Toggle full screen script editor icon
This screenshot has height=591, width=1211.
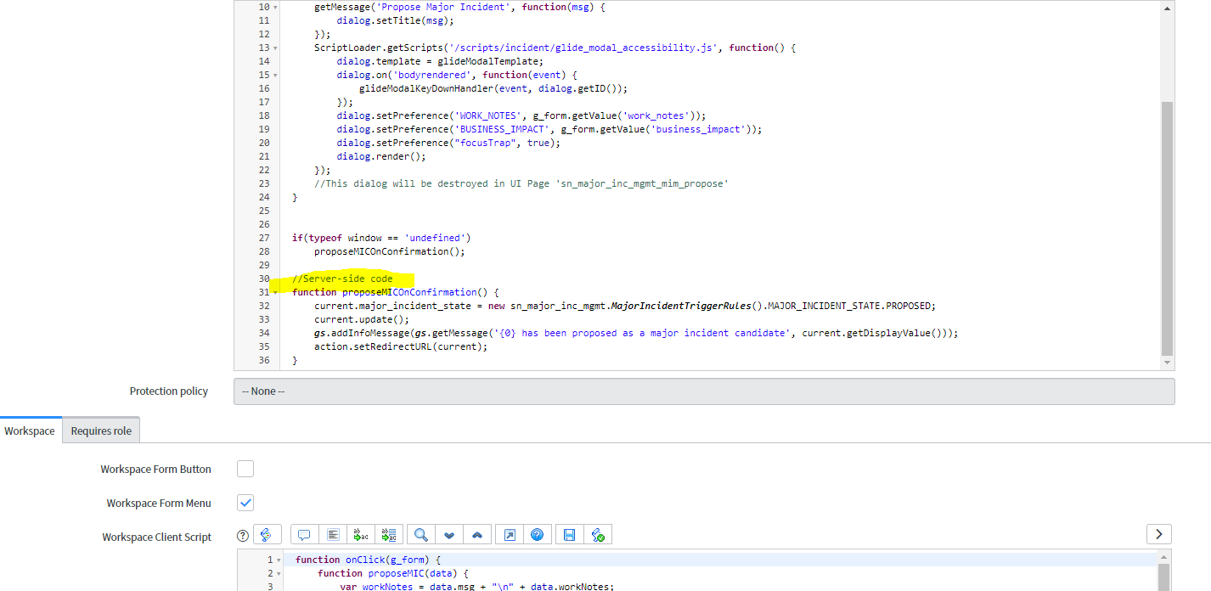(x=509, y=535)
